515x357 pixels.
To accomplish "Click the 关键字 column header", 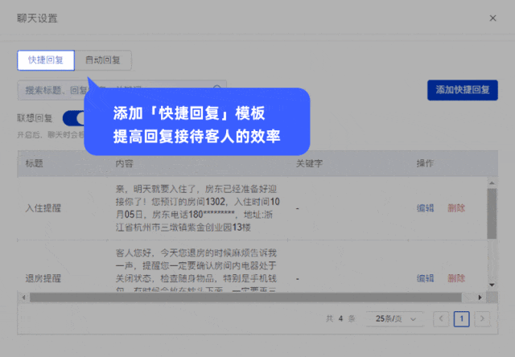I will 309,163.
